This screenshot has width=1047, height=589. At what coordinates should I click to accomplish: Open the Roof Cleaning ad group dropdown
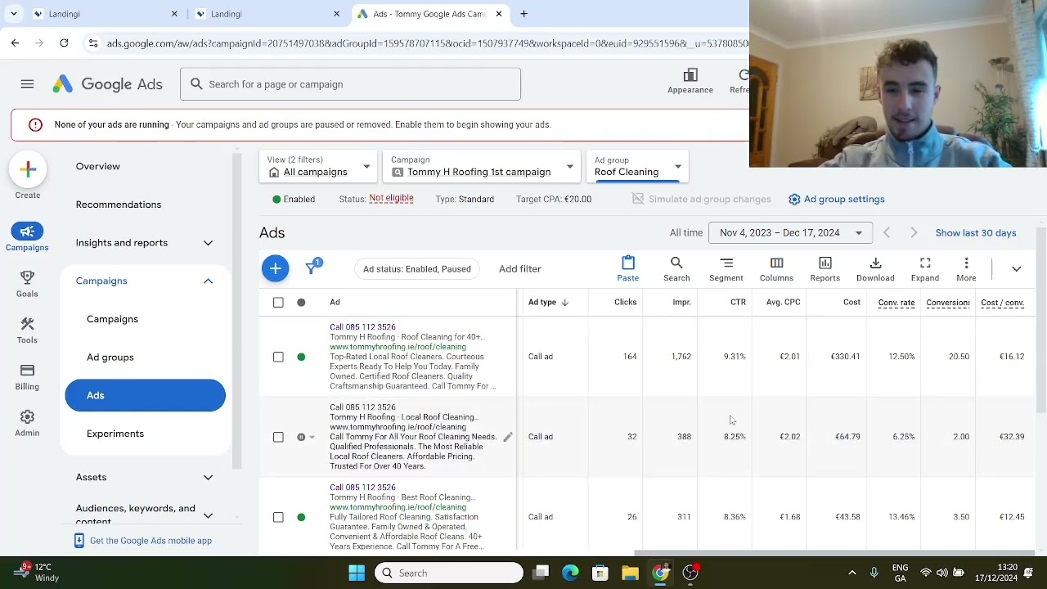click(637, 166)
